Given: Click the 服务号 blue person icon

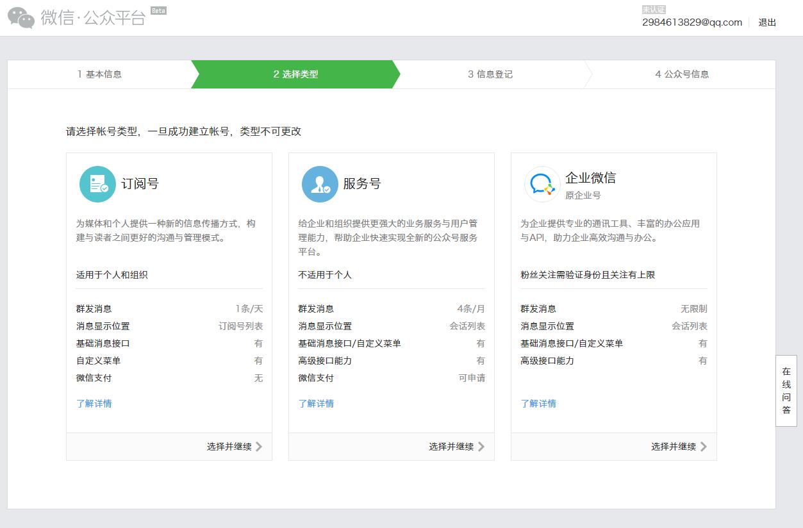Looking at the screenshot, I should [320, 184].
